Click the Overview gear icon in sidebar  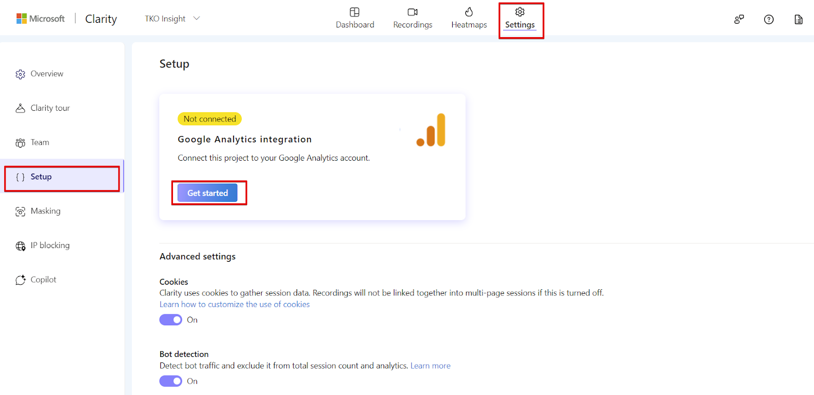click(20, 74)
